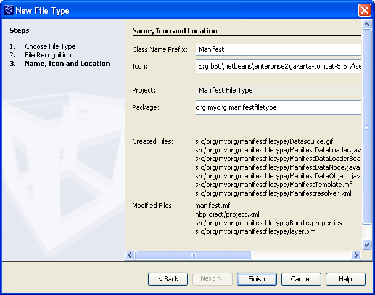Cancel the wizard

301,279
